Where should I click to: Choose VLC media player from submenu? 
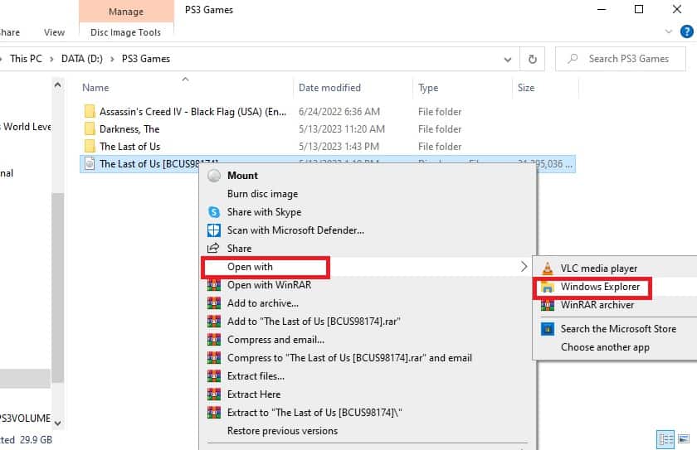[599, 268]
